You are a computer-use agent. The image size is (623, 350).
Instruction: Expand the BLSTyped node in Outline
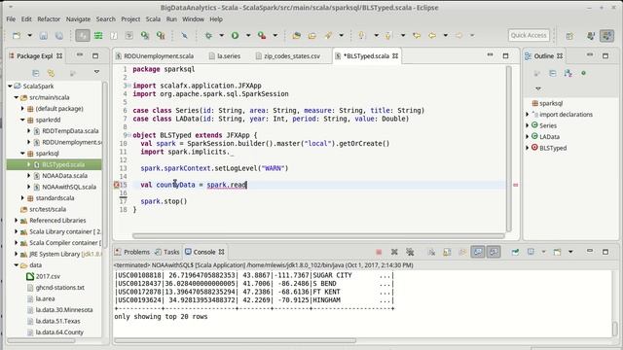528,148
